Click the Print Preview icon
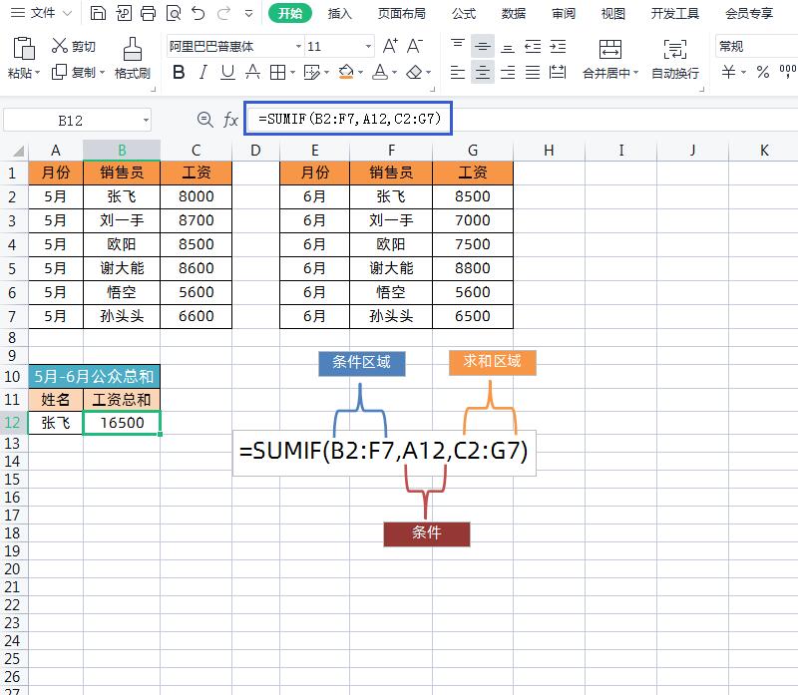798x695 pixels. [174, 13]
